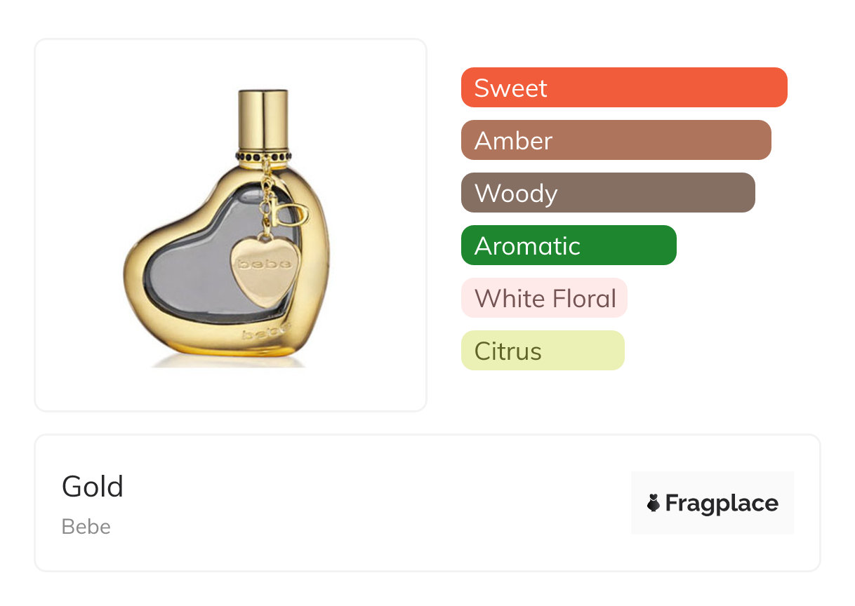
Task: Select the White Floral accord bar
Action: [x=544, y=298]
